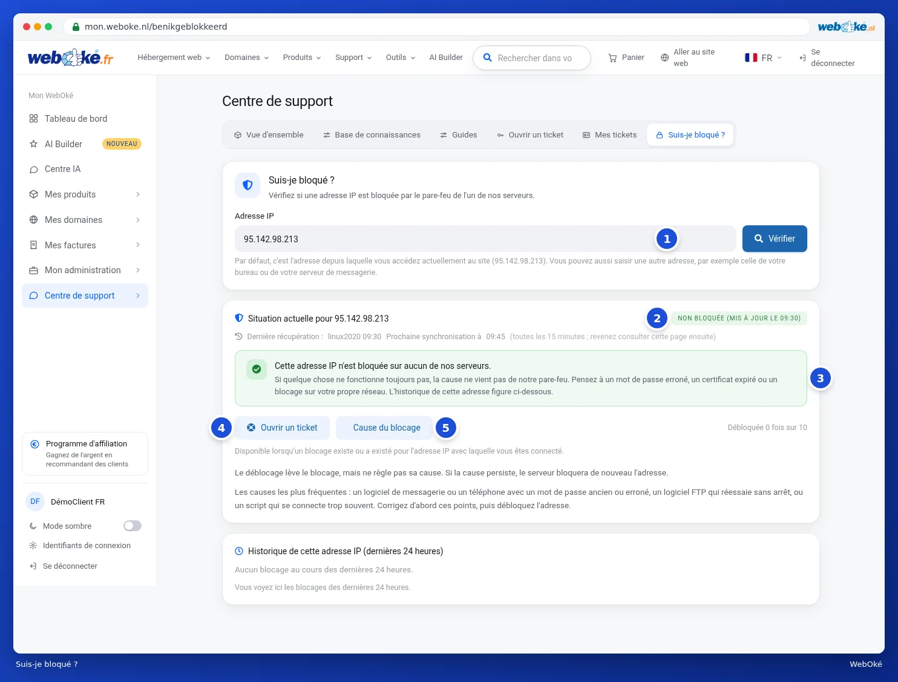Click the Mes produits box icon
This screenshot has height=682, width=898.
pyautogui.click(x=33, y=194)
